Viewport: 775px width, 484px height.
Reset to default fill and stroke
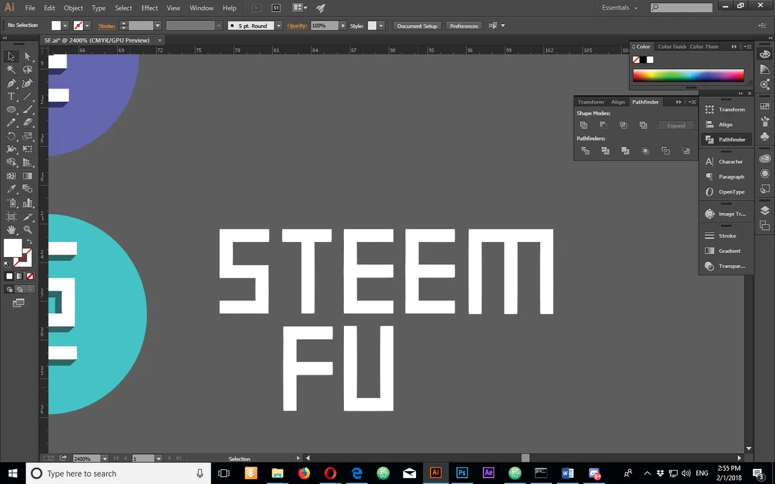coord(7,264)
